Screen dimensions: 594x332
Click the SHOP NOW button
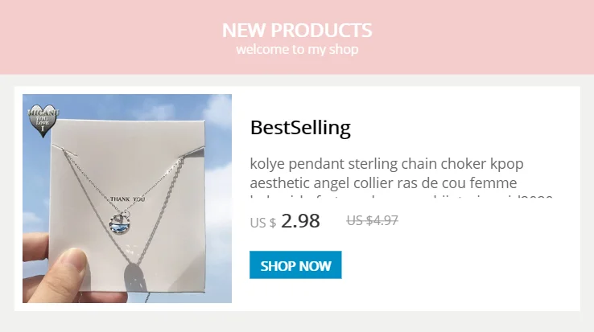tap(295, 265)
